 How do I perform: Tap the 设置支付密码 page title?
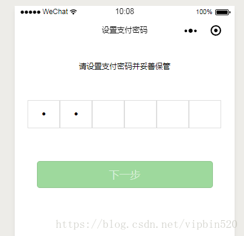coord(124,30)
